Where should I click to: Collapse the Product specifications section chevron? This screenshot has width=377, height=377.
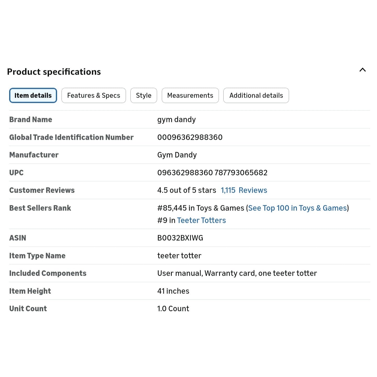point(363,70)
